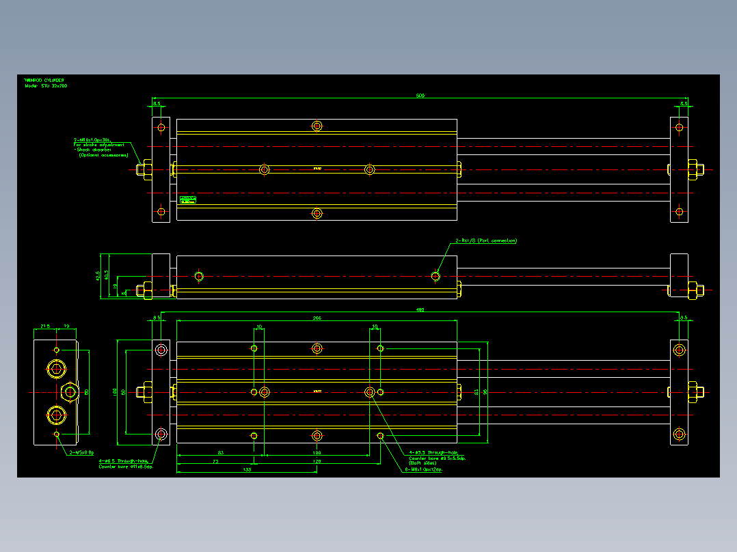Image resolution: width=737 pixels, height=552 pixels.
Task: Click the "83" horizontal dimension under the body
Action: (x=220, y=453)
